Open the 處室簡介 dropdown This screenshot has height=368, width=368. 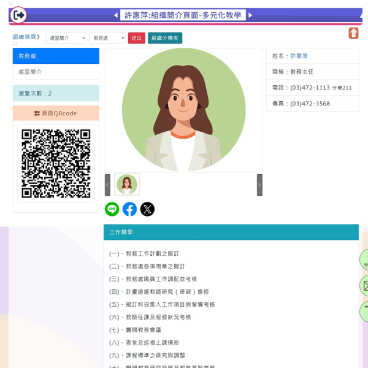click(x=66, y=38)
